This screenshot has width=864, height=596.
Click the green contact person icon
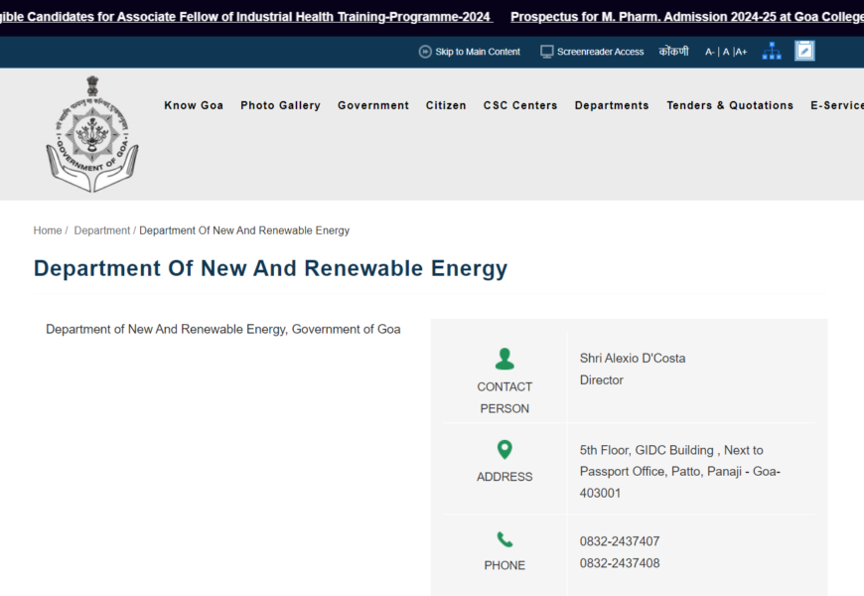504,359
